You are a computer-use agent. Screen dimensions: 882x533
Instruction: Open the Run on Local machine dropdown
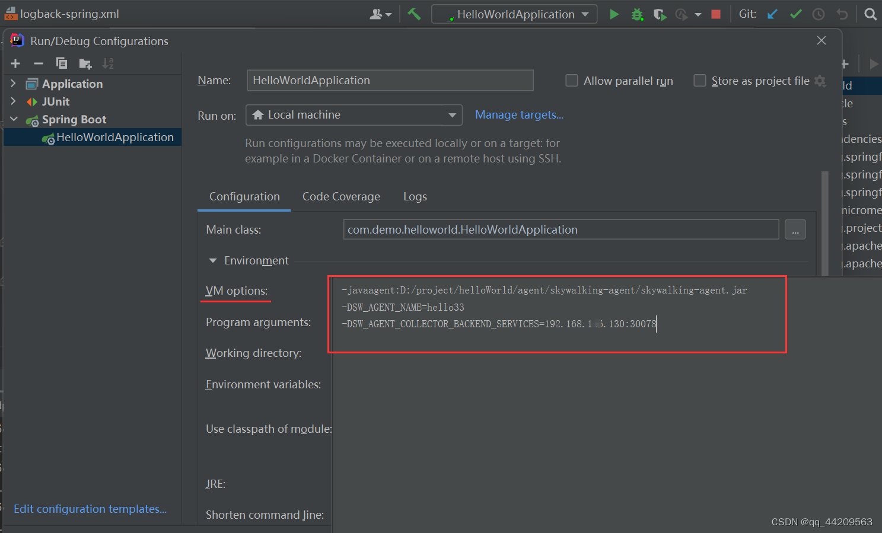point(354,115)
